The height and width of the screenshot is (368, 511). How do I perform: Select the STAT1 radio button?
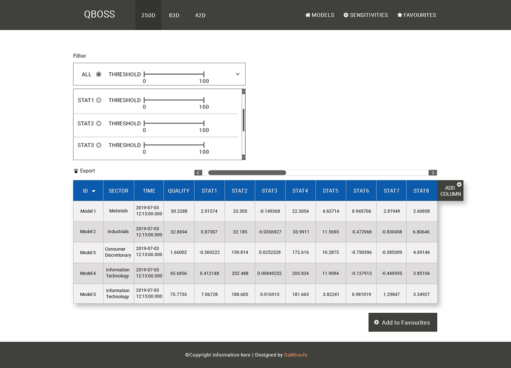click(x=99, y=100)
